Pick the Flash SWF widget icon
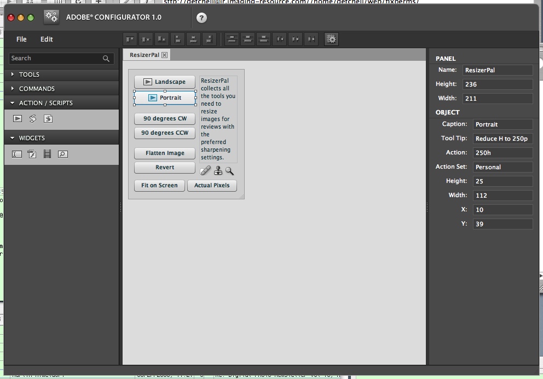 click(32, 154)
